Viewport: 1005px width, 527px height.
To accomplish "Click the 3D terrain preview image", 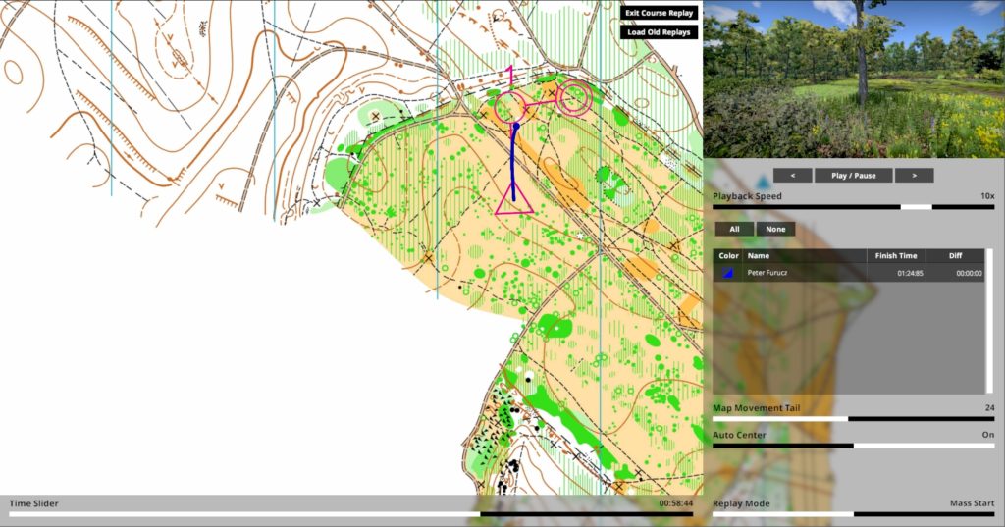I will tap(854, 79).
